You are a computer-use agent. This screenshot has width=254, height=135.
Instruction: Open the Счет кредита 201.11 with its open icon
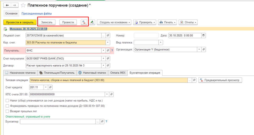pos(50,87)
